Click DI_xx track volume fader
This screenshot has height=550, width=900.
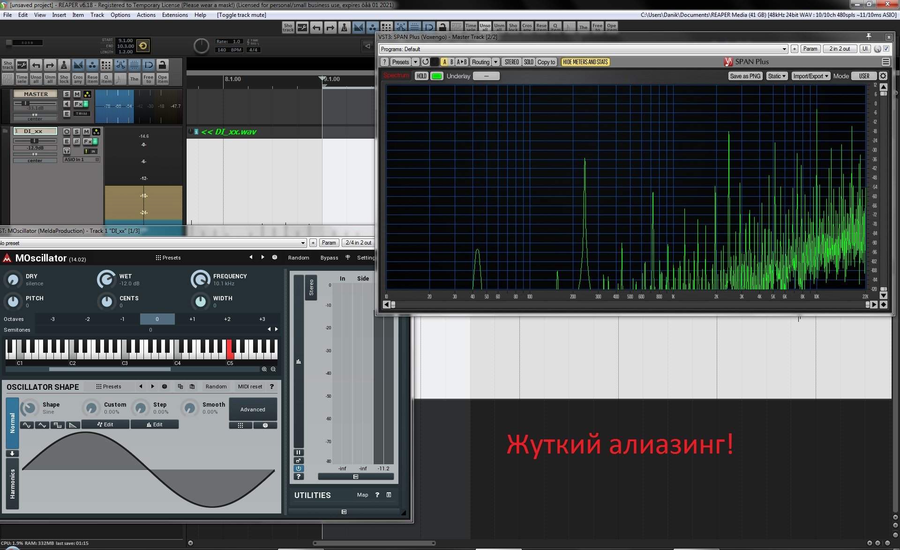[x=34, y=141]
